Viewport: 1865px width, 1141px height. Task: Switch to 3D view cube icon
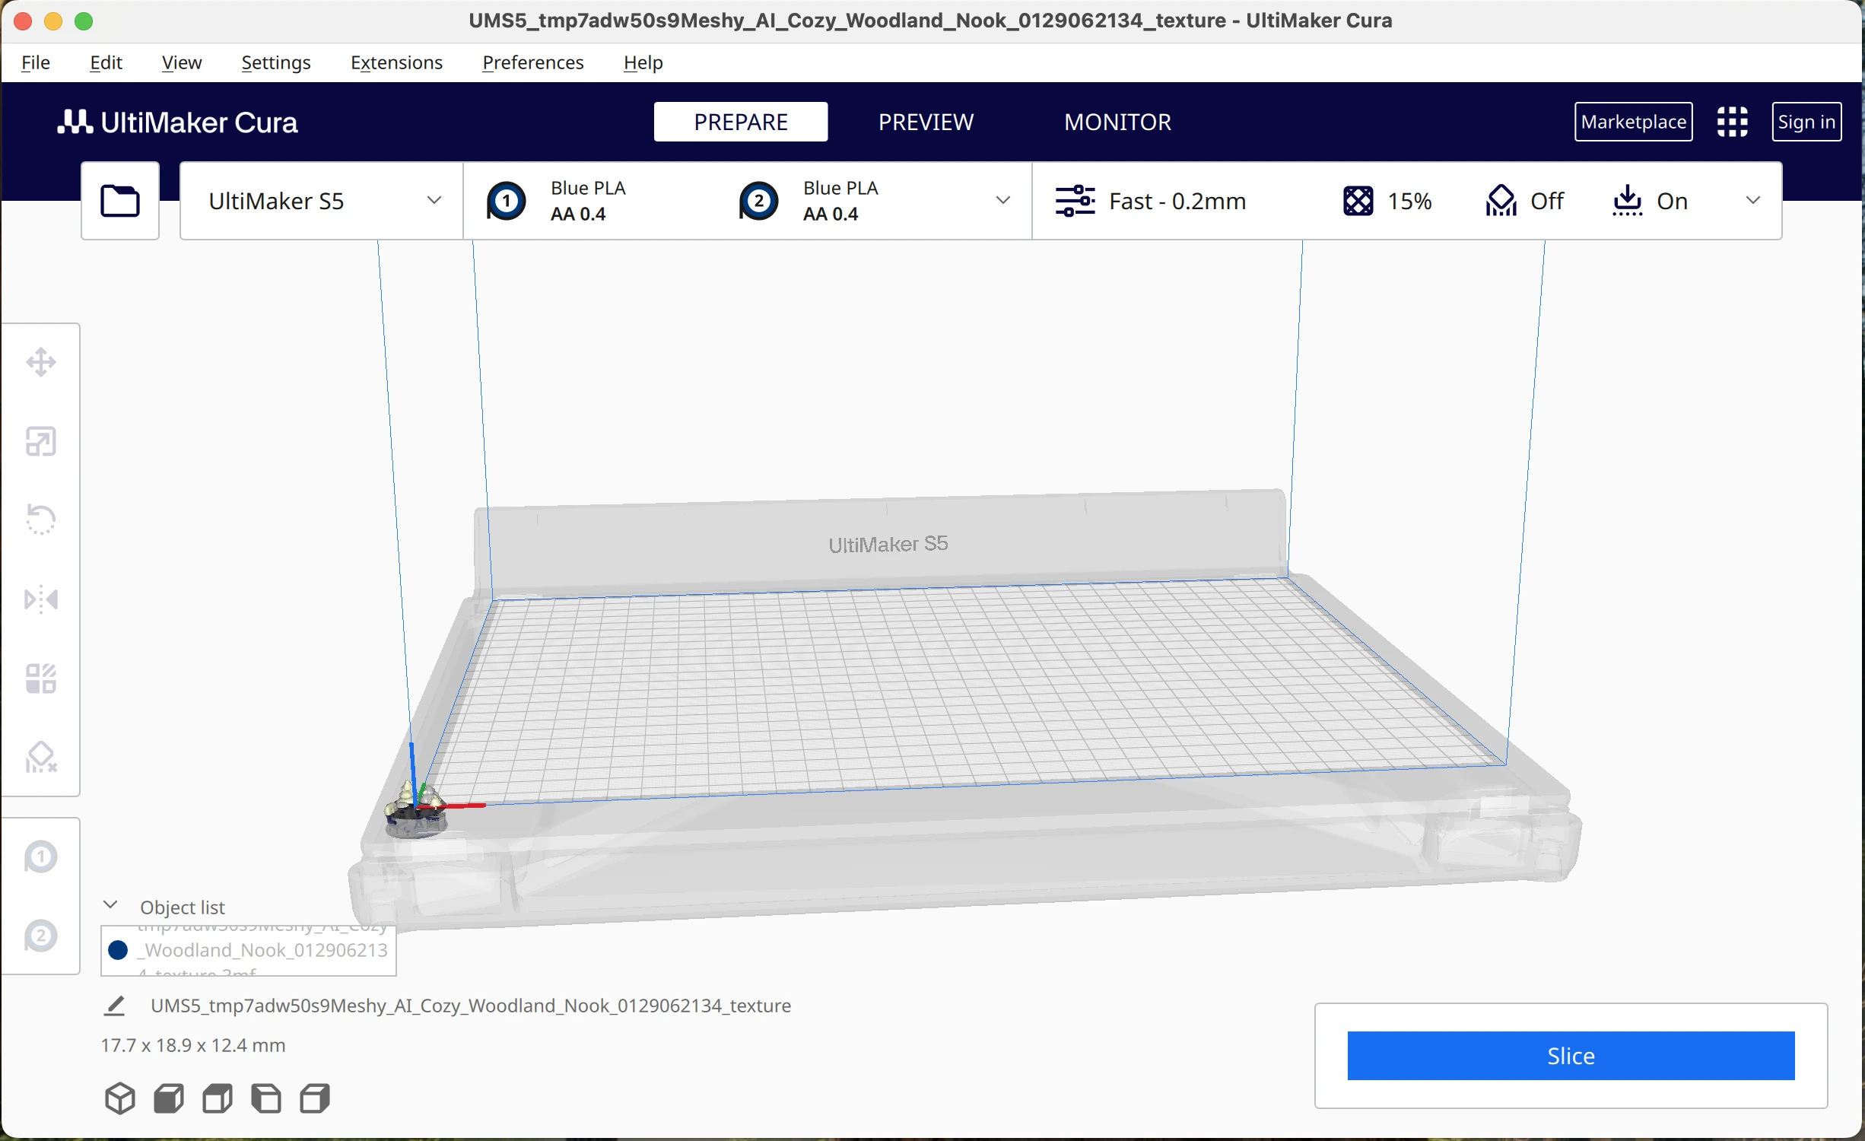click(120, 1098)
